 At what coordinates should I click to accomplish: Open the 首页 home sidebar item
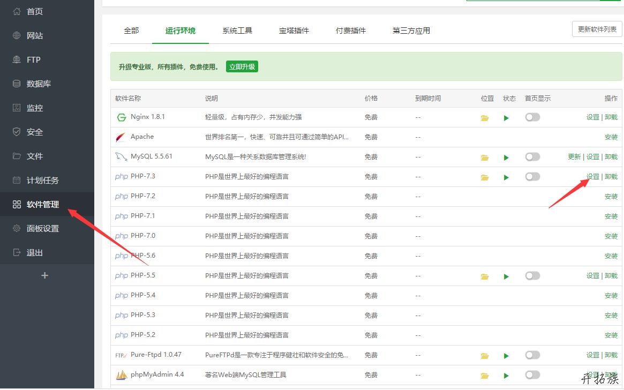click(47, 12)
